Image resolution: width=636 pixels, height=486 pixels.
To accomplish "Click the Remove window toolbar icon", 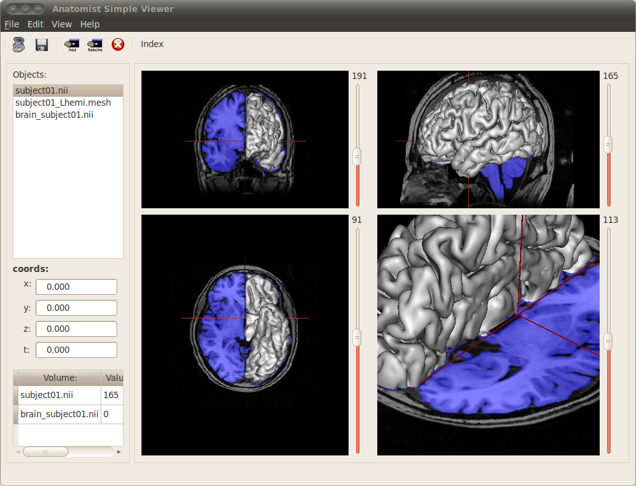I will [95, 43].
